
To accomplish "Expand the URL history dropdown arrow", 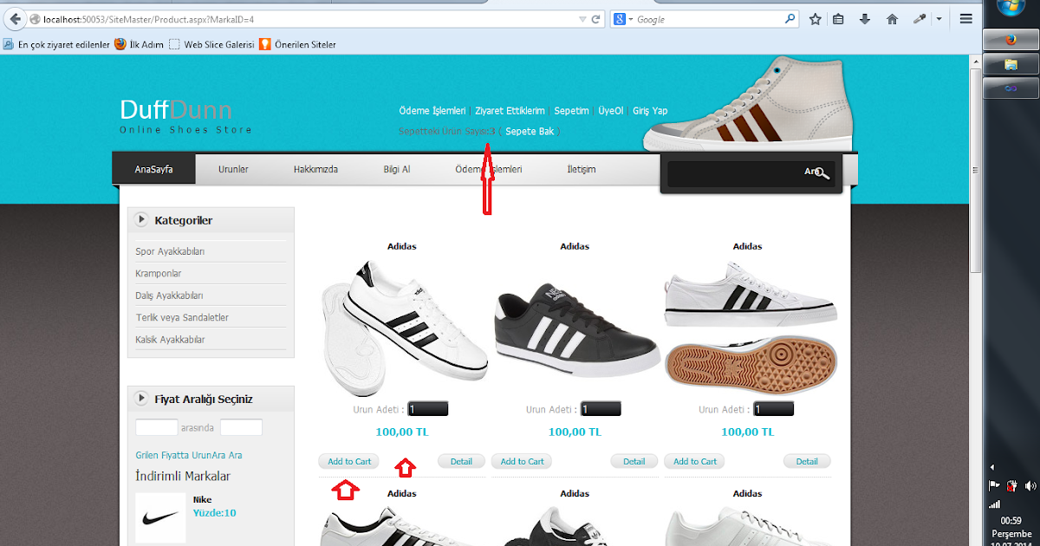I will 582,19.
